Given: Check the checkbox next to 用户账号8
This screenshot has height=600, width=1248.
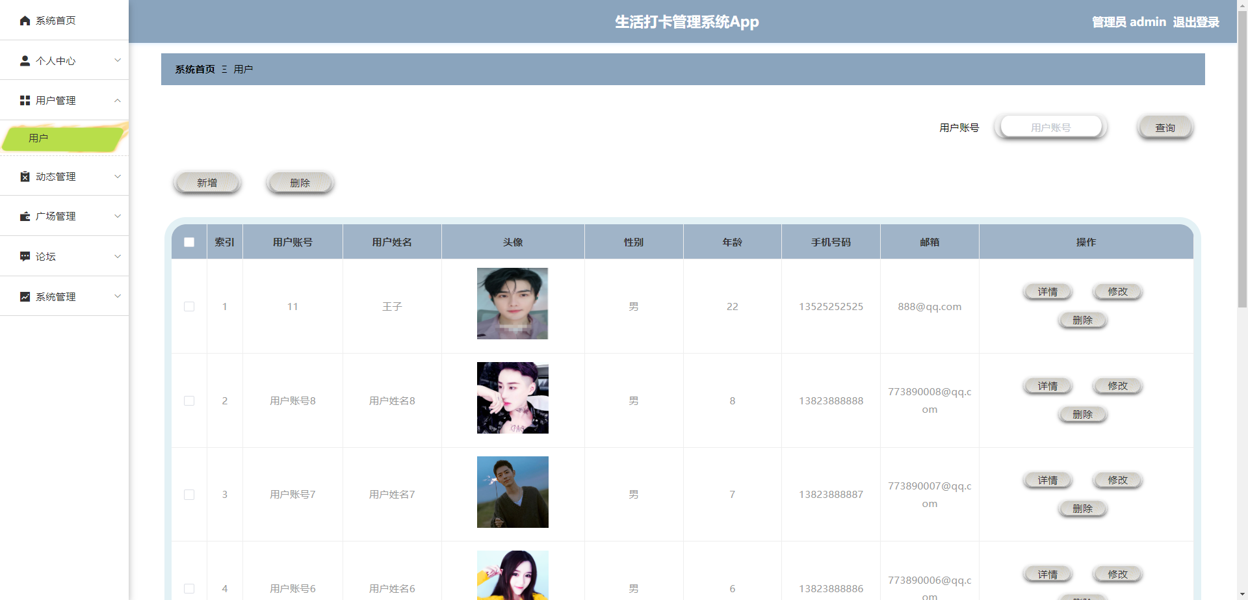Looking at the screenshot, I should (x=188, y=400).
